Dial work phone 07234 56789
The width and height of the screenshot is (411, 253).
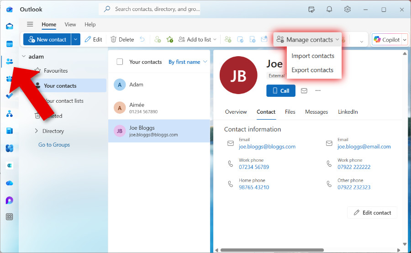(254, 167)
